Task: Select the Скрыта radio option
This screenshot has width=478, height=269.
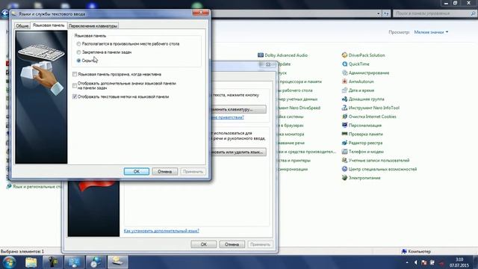Action: pos(87,61)
